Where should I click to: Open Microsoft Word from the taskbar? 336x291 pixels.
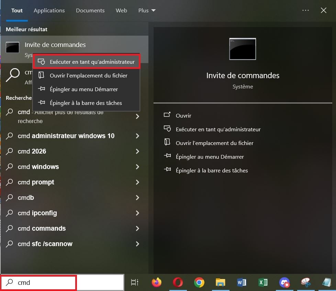[x=242, y=282]
